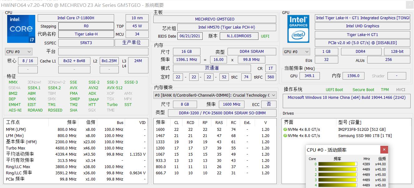Click the Intel UHD Graphics name field
The height and width of the screenshot is (188, 414).
[x=363, y=26]
